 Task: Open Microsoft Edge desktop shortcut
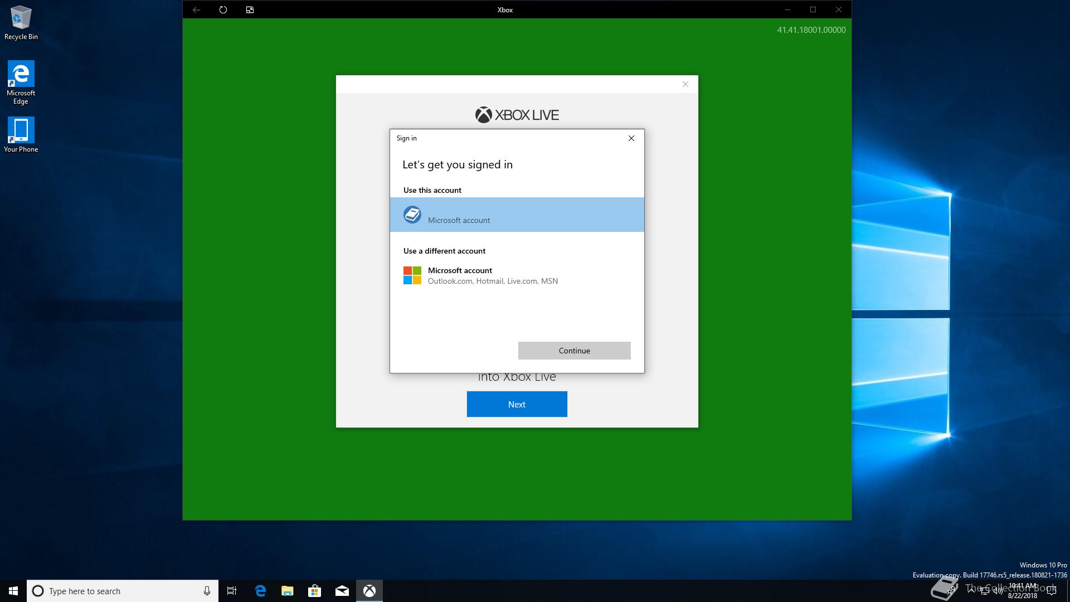click(x=21, y=82)
